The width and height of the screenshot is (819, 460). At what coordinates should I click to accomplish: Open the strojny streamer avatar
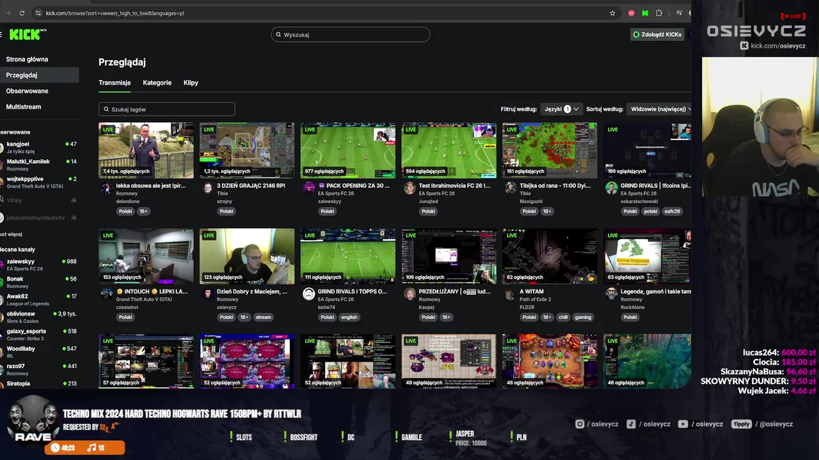[x=207, y=188]
